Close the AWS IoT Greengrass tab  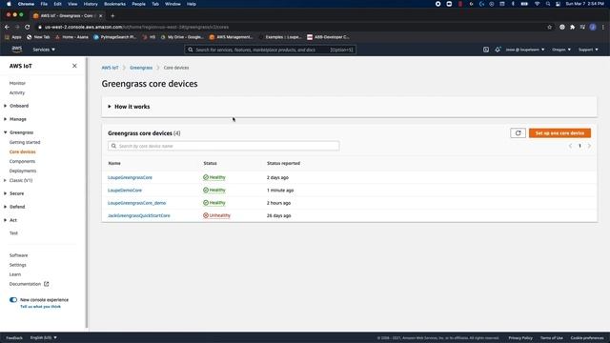tap(100, 15)
